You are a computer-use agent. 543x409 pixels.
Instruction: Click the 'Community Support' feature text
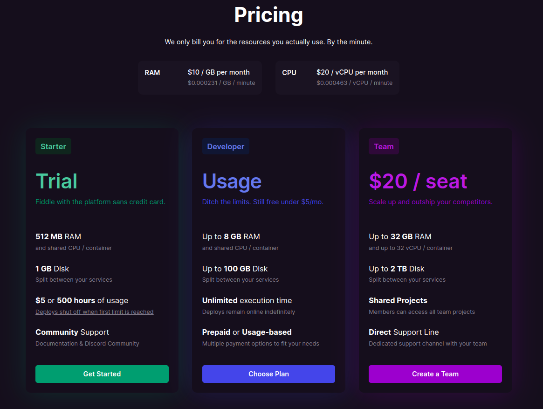click(72, 332)
